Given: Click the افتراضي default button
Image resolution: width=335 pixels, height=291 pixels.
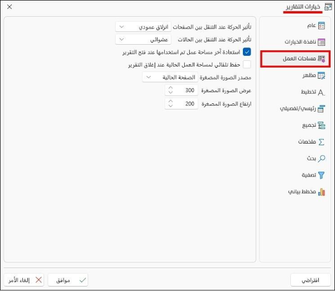Looking at the screenshot, I should point(310,280).
